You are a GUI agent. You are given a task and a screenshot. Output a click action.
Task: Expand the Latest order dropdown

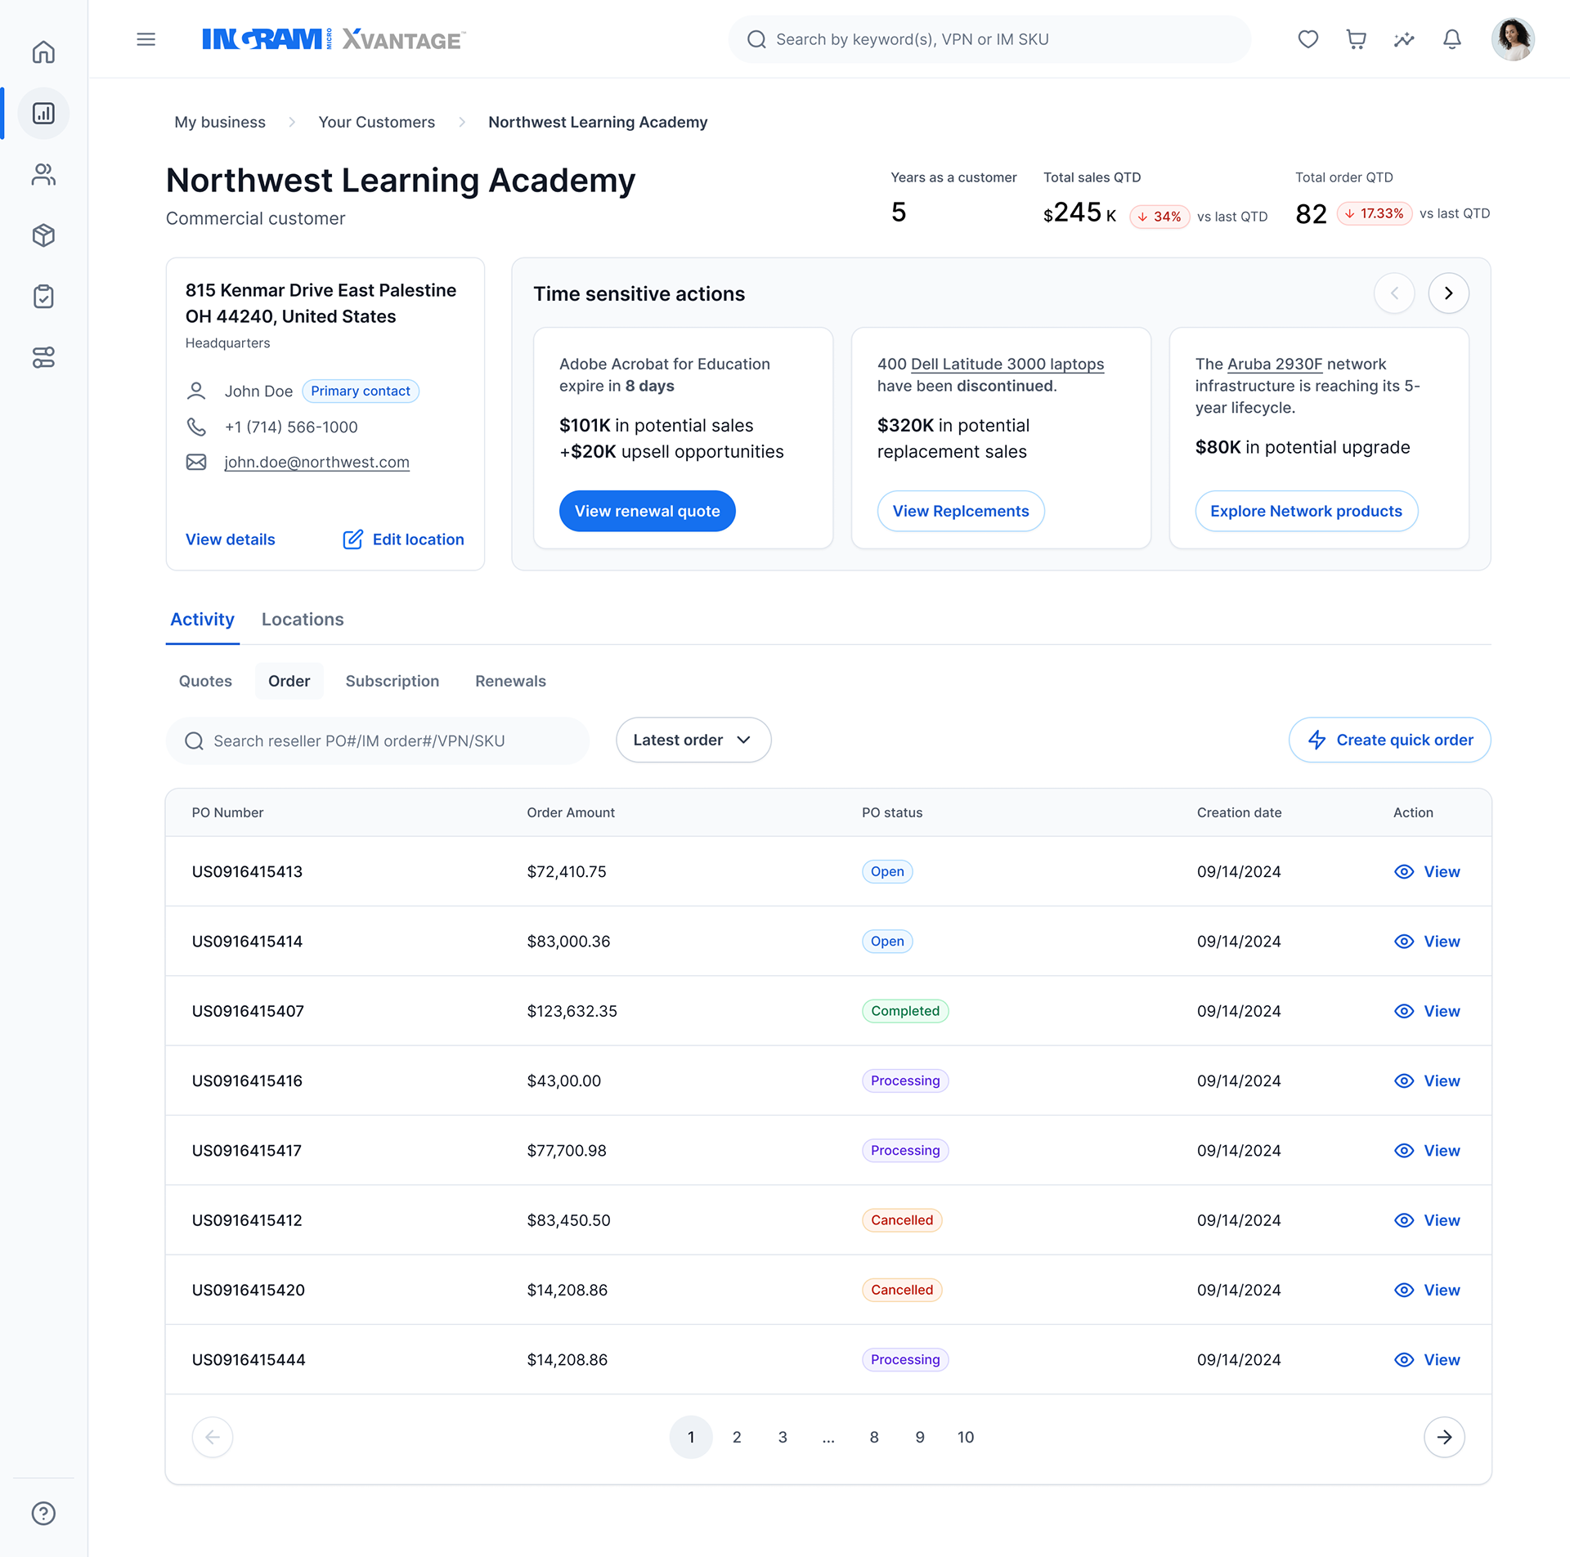[693, 740]
